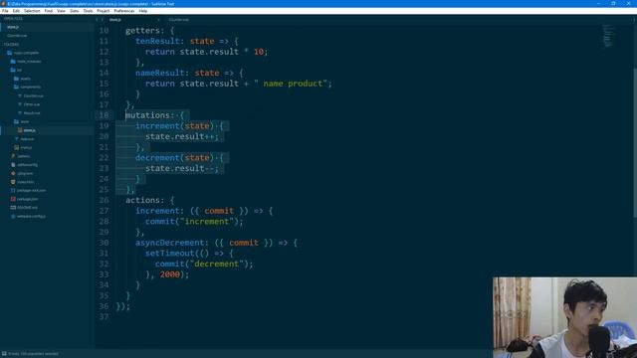637x358 pixels.
Task: Open the Find menu
Action: (49, 11)
